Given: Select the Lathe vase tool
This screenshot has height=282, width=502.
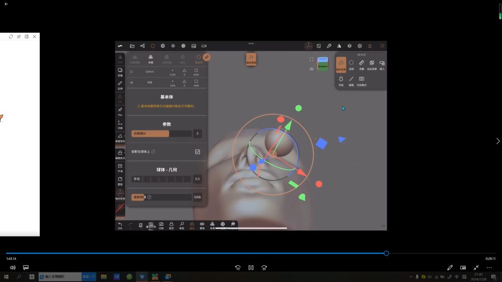Looking at the screenshot, I should point(341,80).
